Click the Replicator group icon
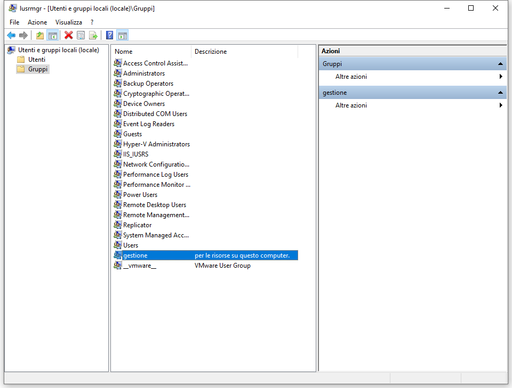The height and width of the screenshot is (388, 512). [x=117, y=225]
